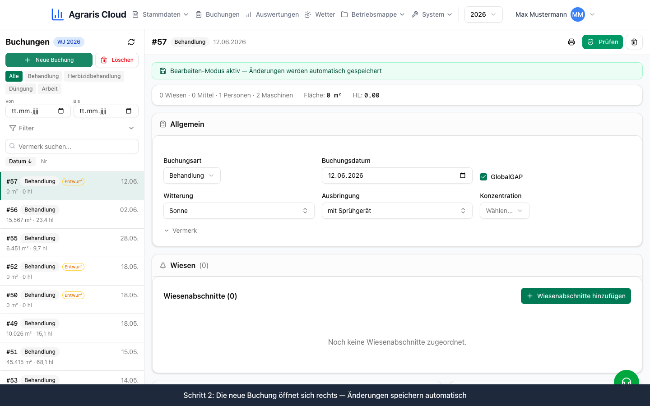Select booking #55 from 28.05.
The image size is (650, 406).
click(x=72, y=243)
